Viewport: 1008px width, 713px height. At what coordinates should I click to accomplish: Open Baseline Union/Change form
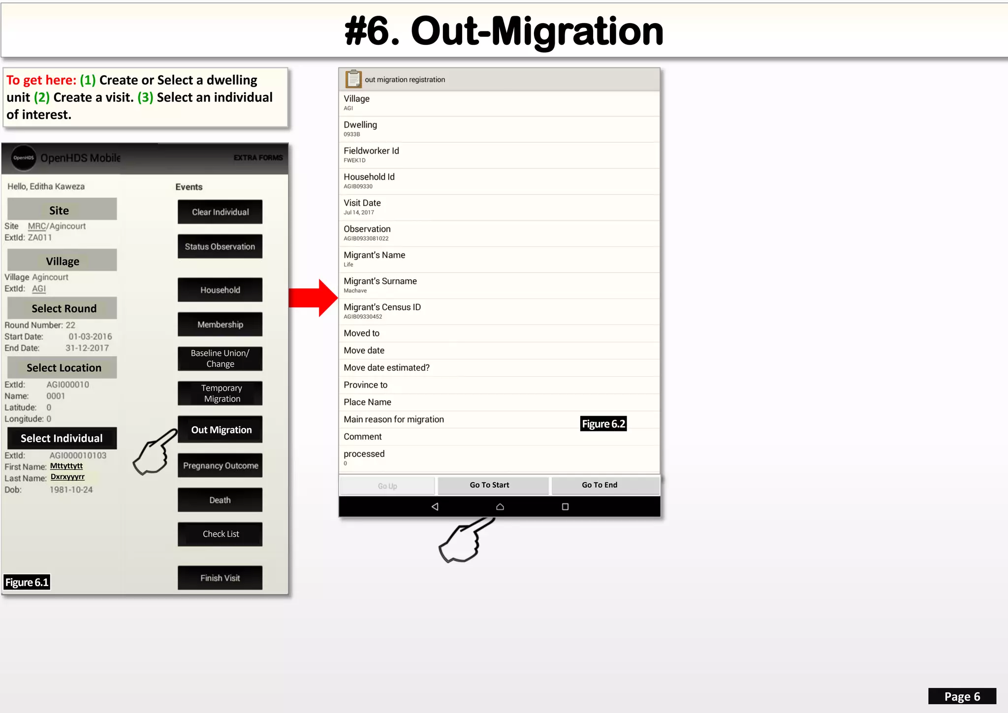click(x=220, y=358)
